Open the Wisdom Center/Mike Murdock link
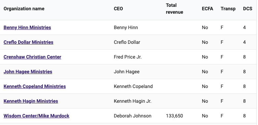258x125 pixels. point(36,116)
